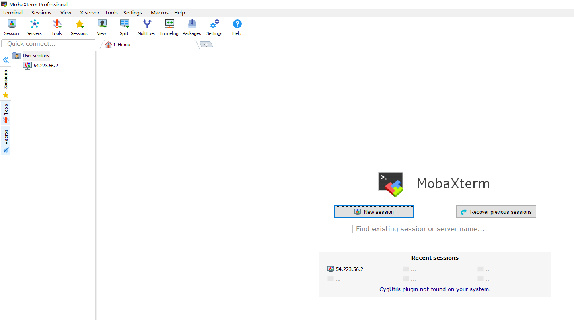The width and height of the screenshot is (574, 320).
Task: Open the Settings menu in menu bar
Action: click(133, 13)
